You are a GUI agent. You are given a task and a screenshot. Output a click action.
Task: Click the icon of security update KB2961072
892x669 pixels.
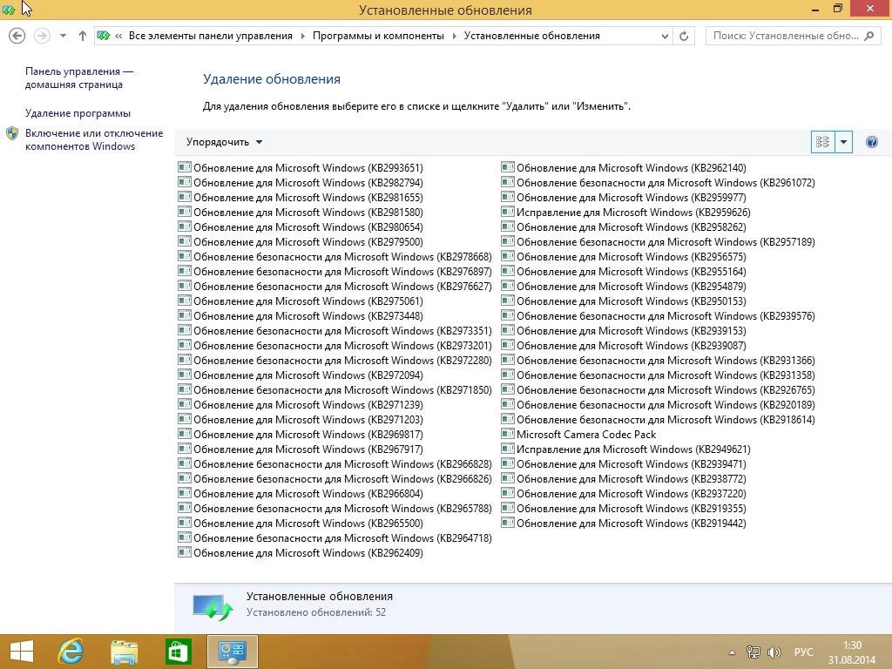pyautogui.click(x=508, y=182)
